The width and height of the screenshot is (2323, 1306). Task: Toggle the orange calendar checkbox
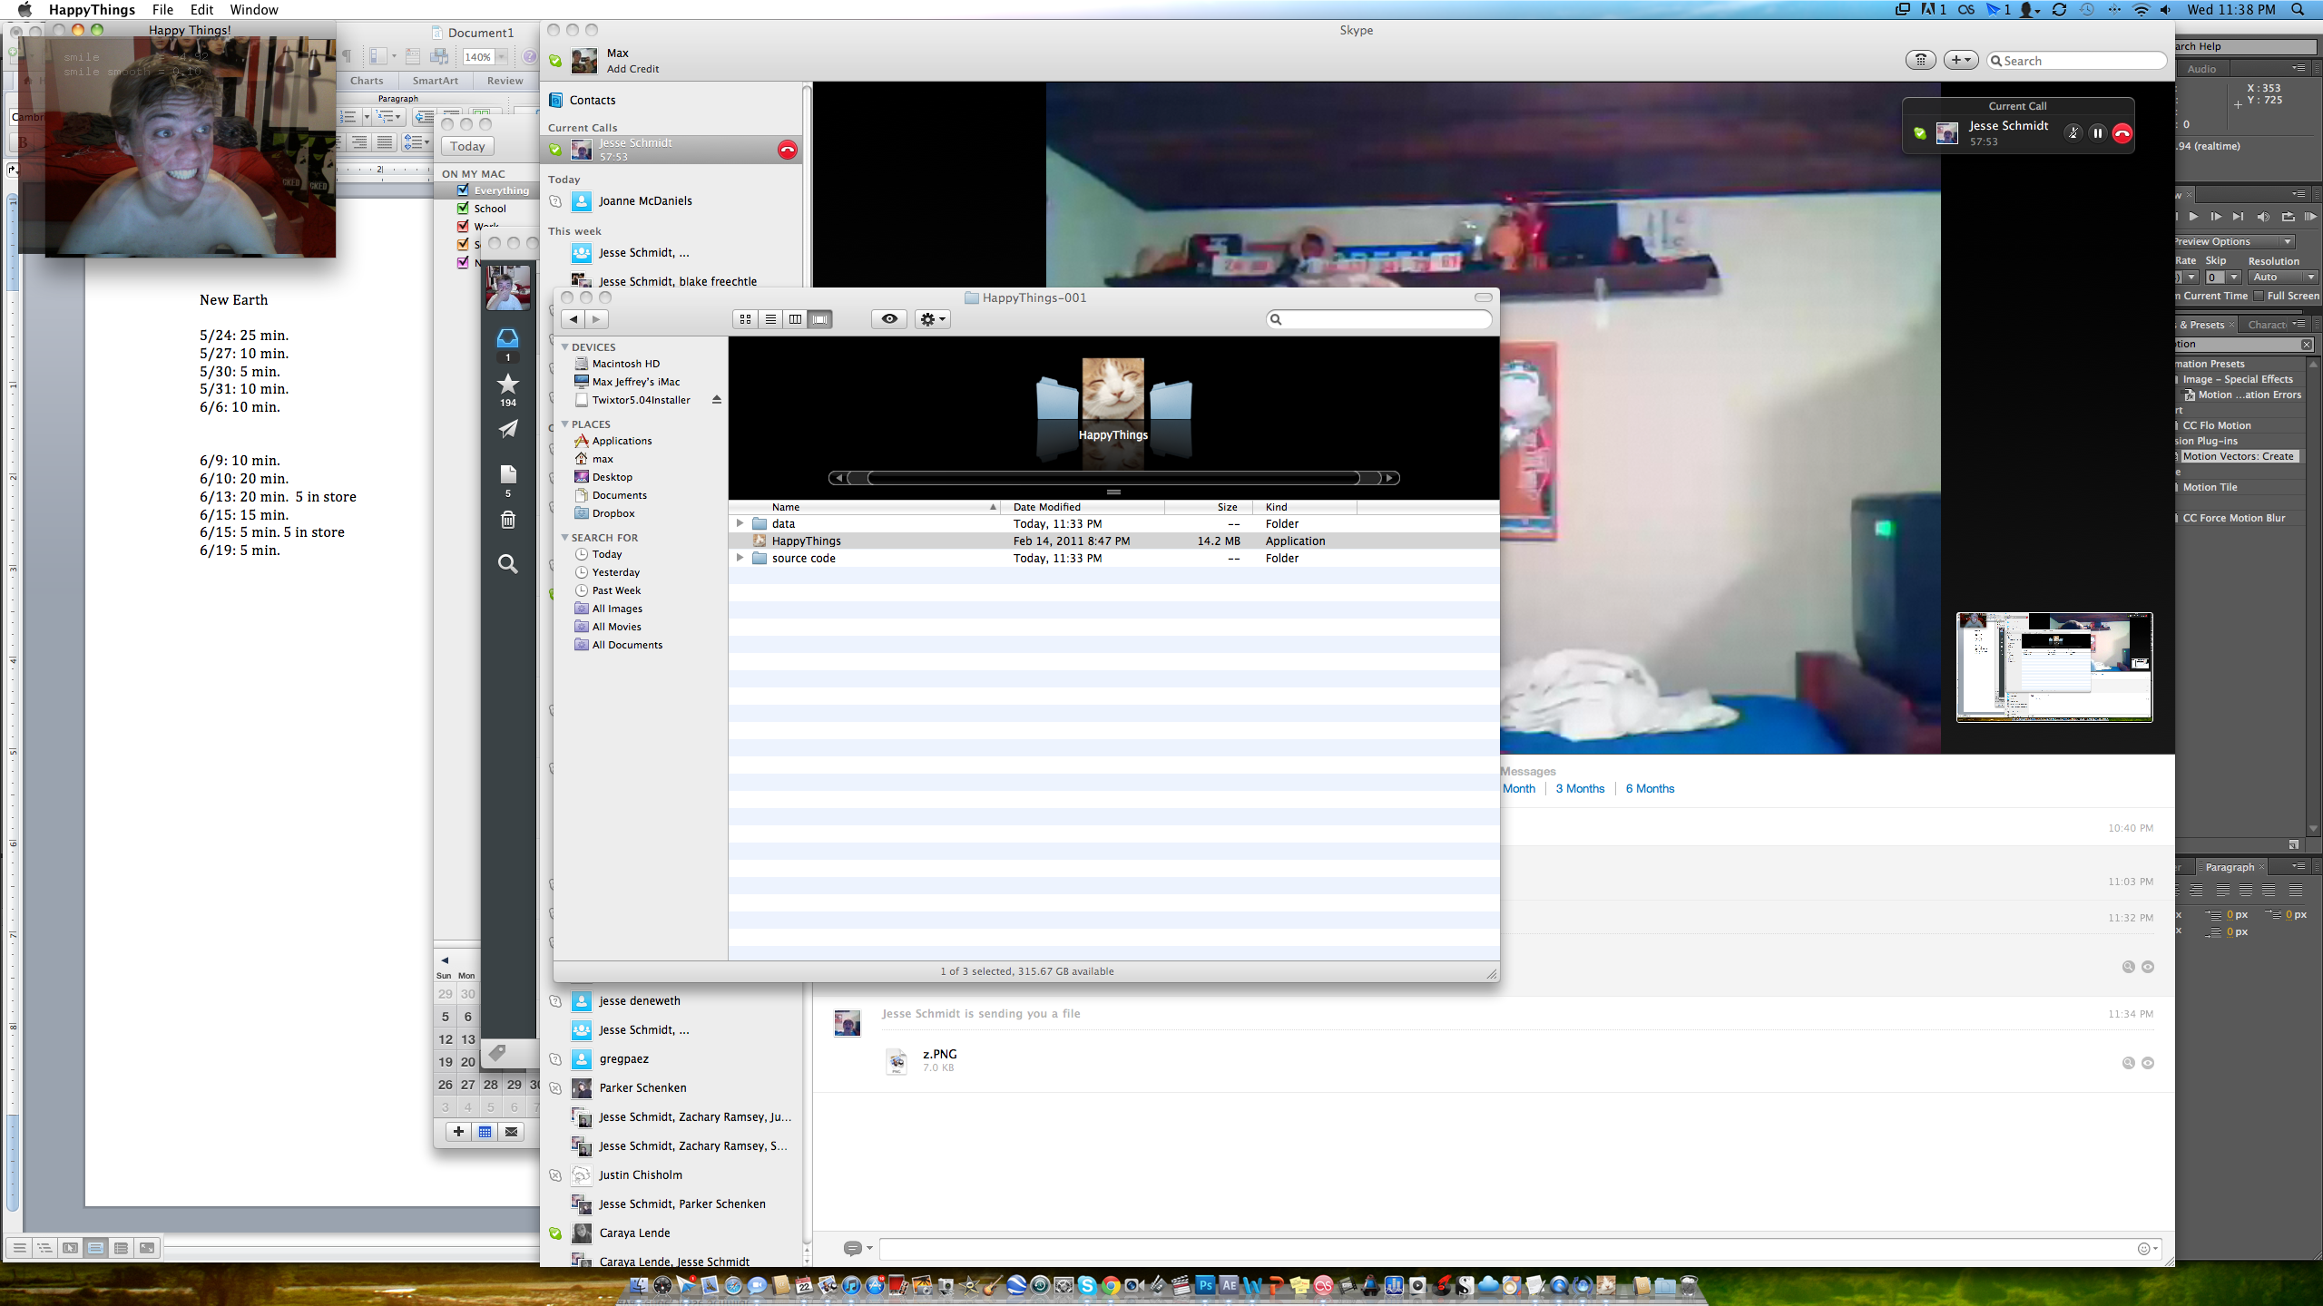[463, 244]
